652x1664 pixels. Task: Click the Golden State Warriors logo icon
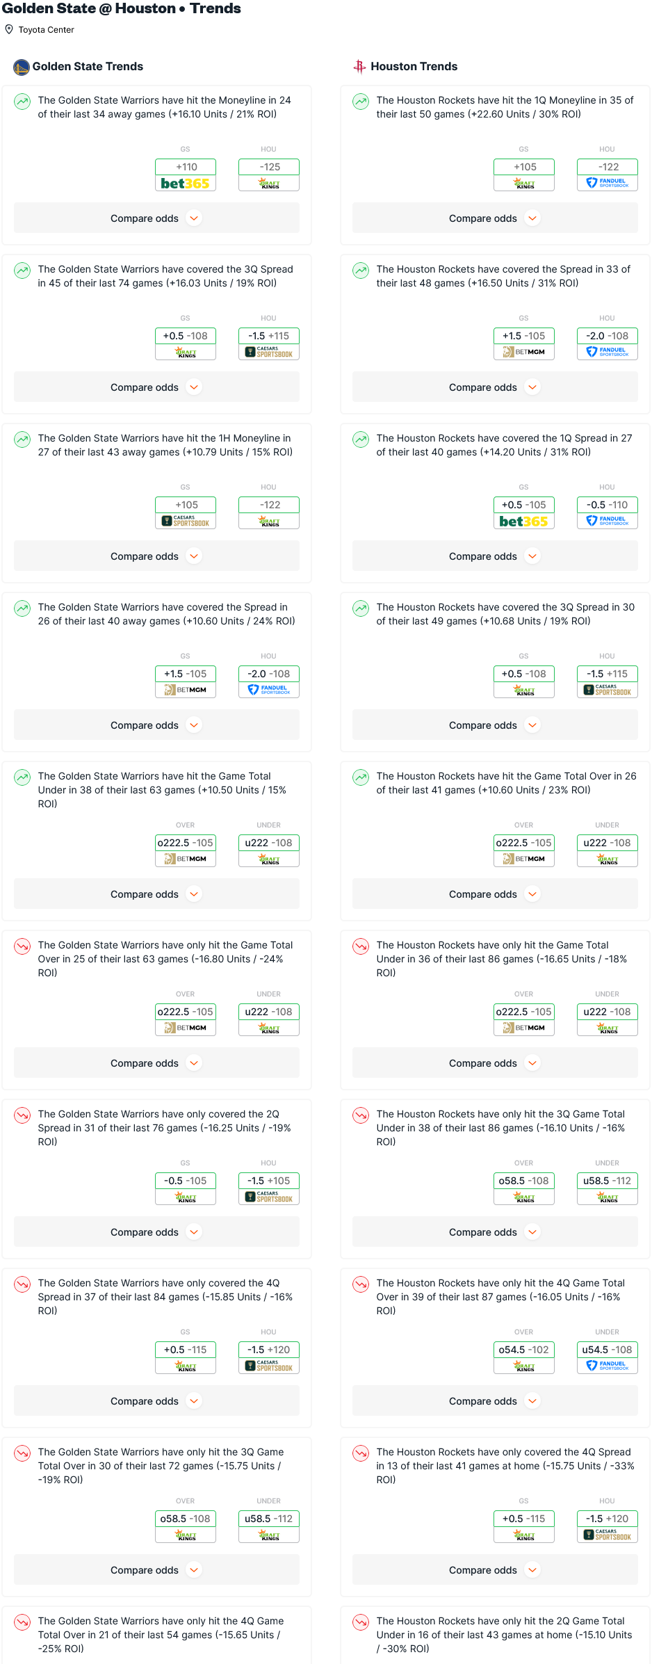(21, 67)
